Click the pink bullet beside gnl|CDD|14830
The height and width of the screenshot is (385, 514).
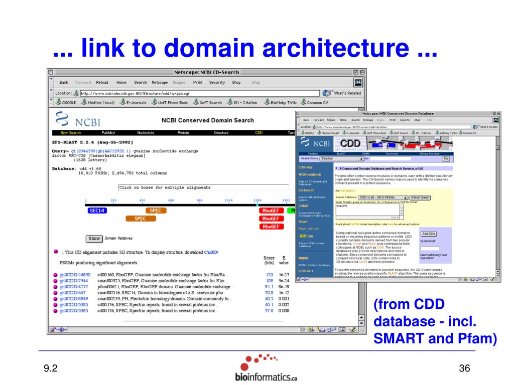55,275
